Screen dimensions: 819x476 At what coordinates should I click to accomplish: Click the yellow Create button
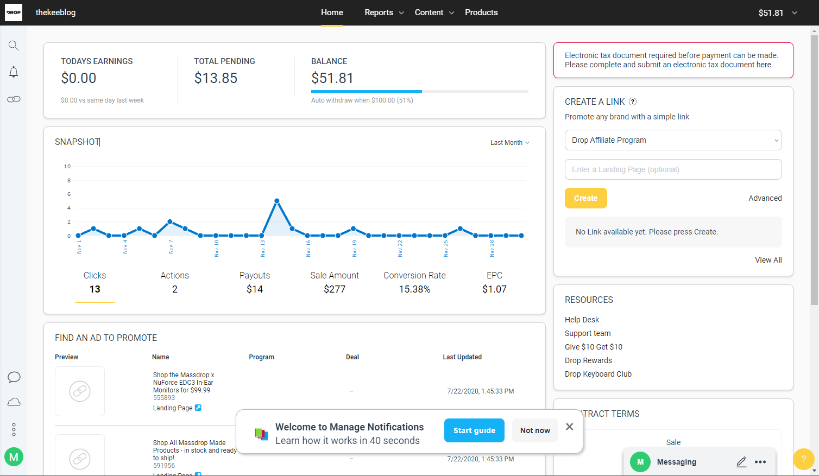pyautogui.click(x=586, y=198)
